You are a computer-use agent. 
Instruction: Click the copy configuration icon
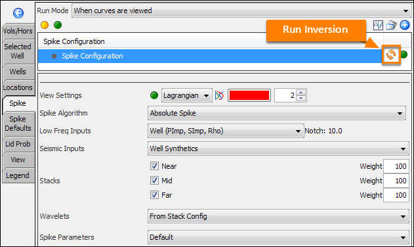pyautogui.click(x=391, y=26)
